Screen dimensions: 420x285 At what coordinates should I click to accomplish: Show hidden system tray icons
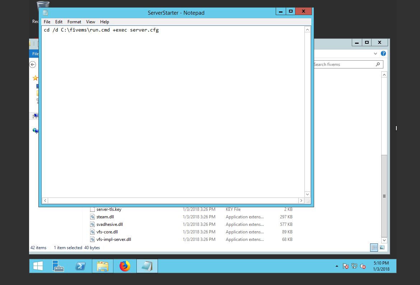tap(337, 266)
